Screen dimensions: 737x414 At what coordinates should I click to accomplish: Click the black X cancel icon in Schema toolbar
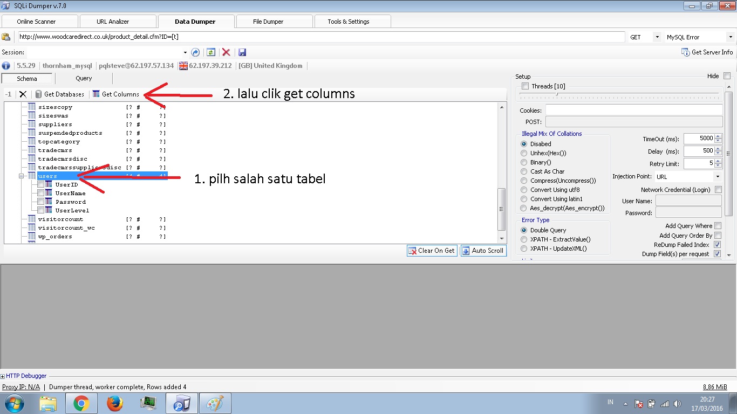(x=23, y=94)
